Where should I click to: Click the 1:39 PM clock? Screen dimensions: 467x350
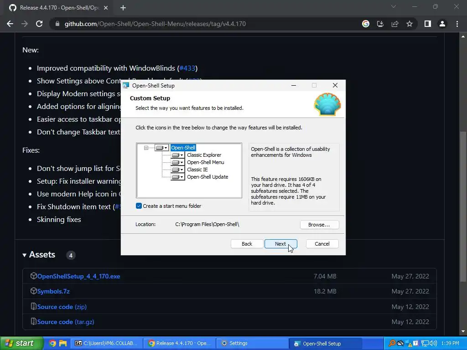click(x=450, y=344)
